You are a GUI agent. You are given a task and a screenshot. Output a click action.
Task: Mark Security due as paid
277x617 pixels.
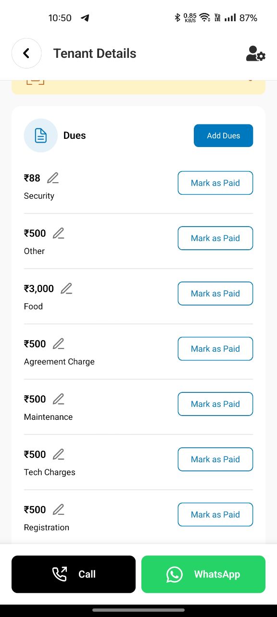215,183
